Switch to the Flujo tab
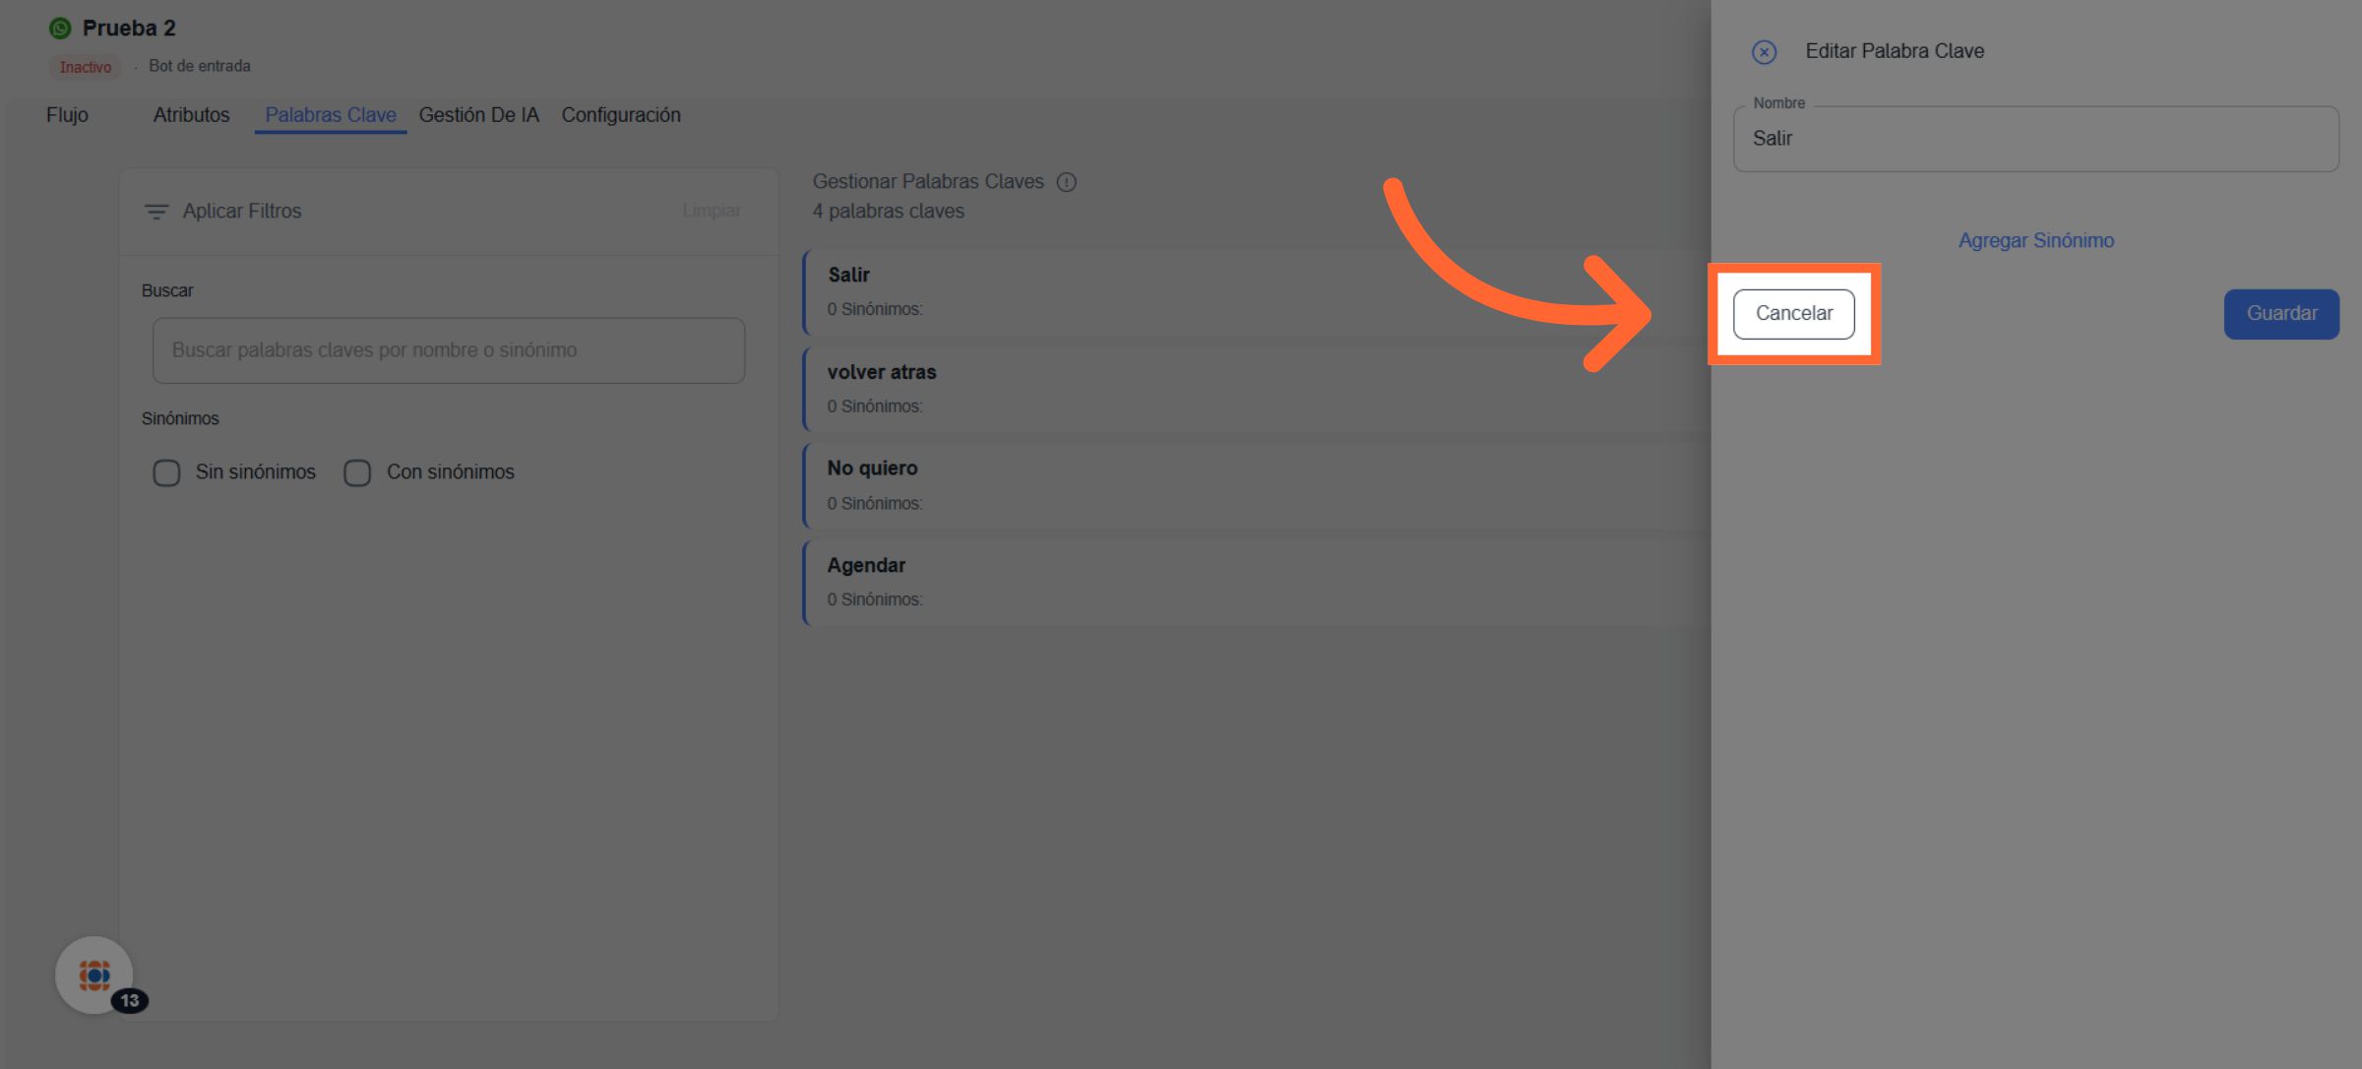This screenshot has width=2362, height=1069. [x=67, y=115]
